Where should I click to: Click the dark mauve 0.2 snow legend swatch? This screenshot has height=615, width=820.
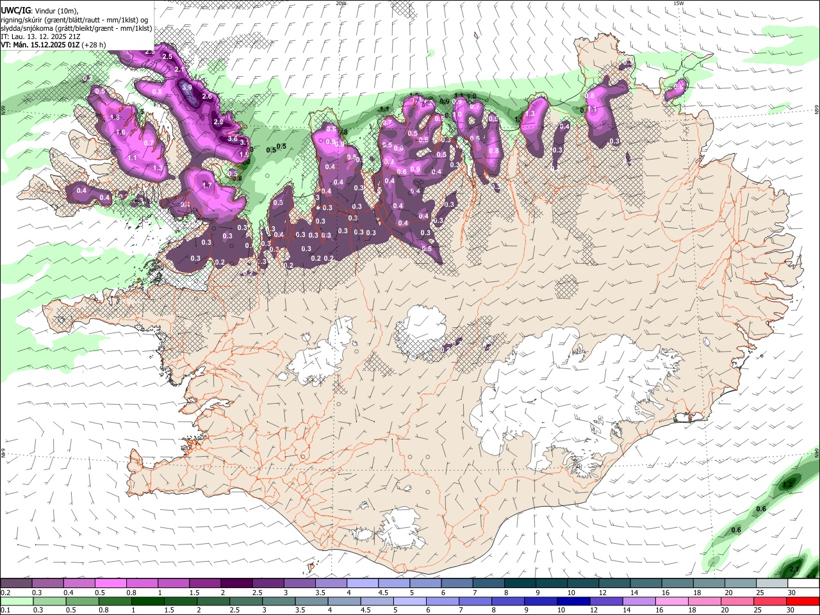[x=16, y=583]
